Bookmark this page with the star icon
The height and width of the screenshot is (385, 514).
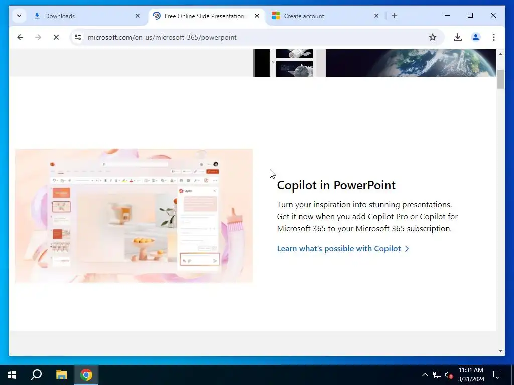pyautogui.click(x=433, y=37)
